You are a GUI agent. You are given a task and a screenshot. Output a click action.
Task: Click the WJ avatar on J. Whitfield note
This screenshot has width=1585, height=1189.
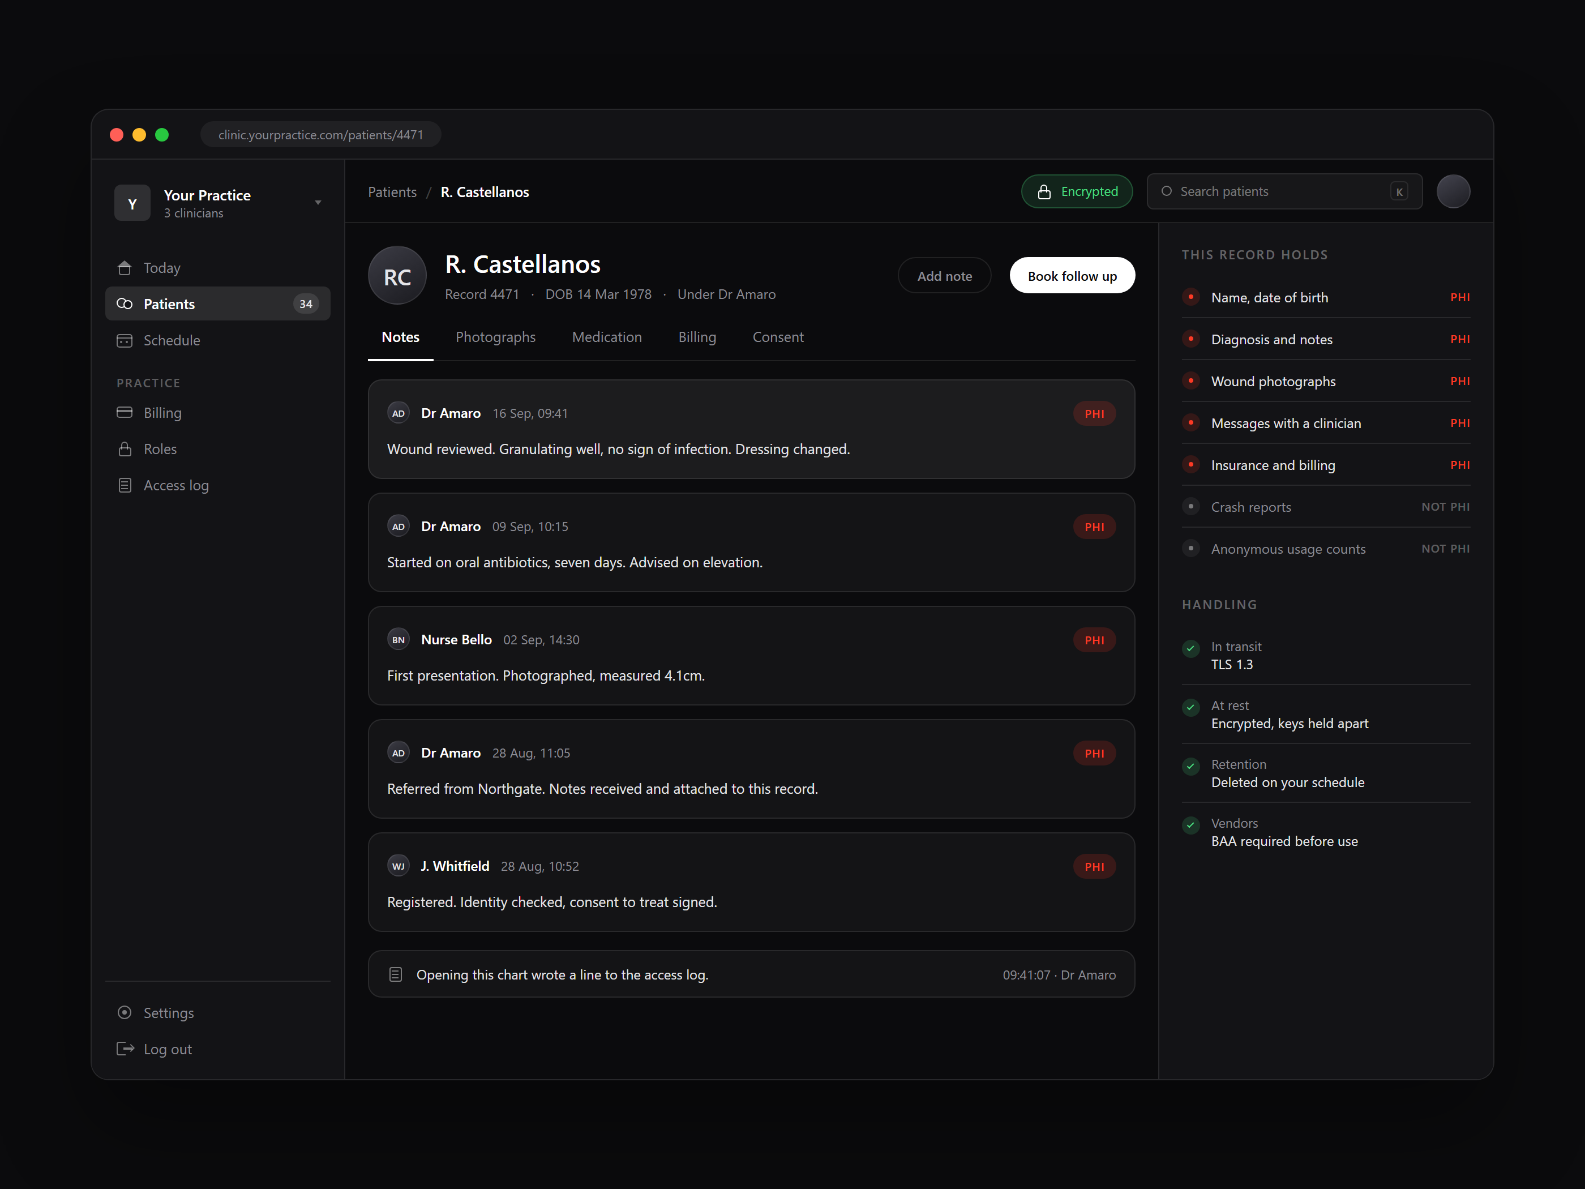coord(399,866)
